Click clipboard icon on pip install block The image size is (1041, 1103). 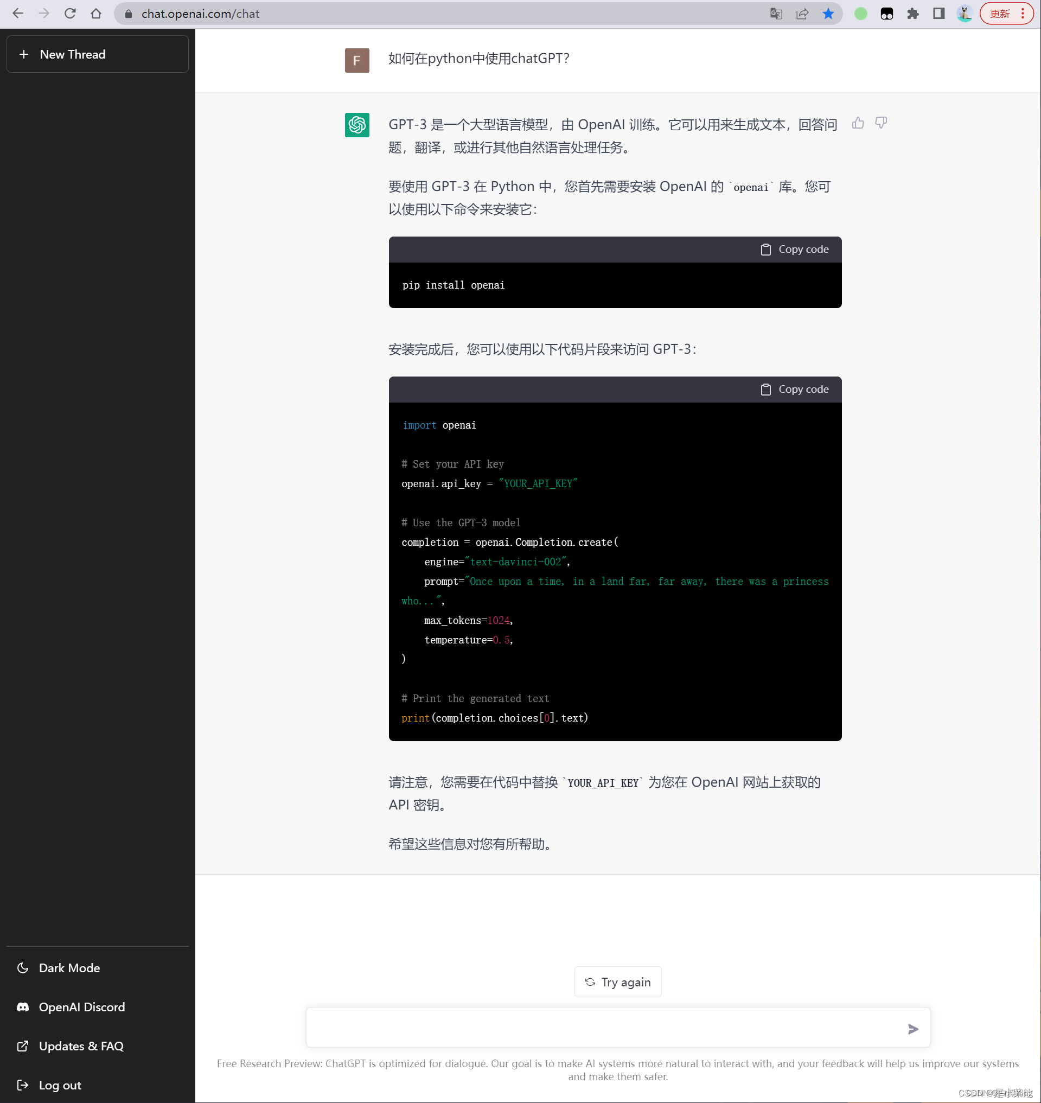766,250
